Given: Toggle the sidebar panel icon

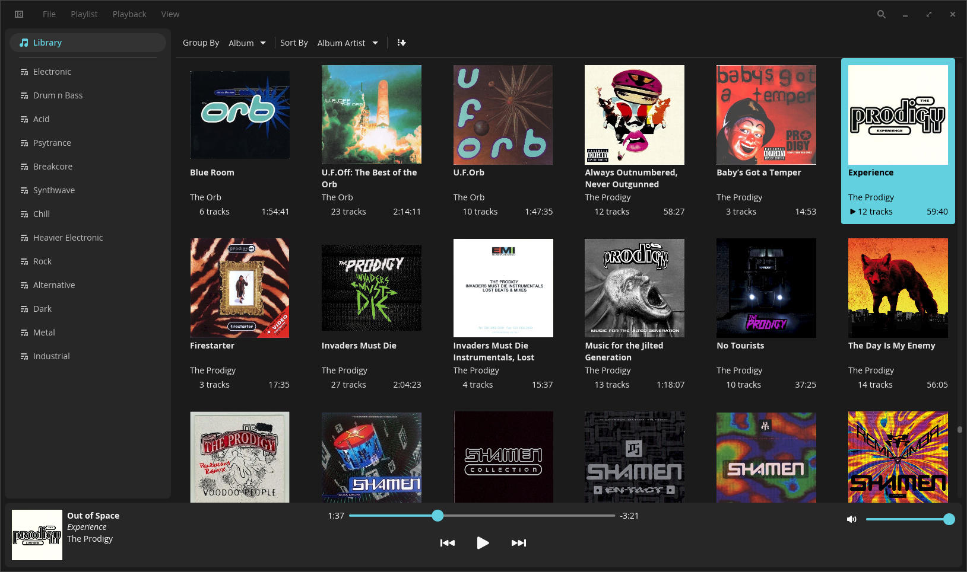Looking at the screenshot, I should tap(19, 14).
